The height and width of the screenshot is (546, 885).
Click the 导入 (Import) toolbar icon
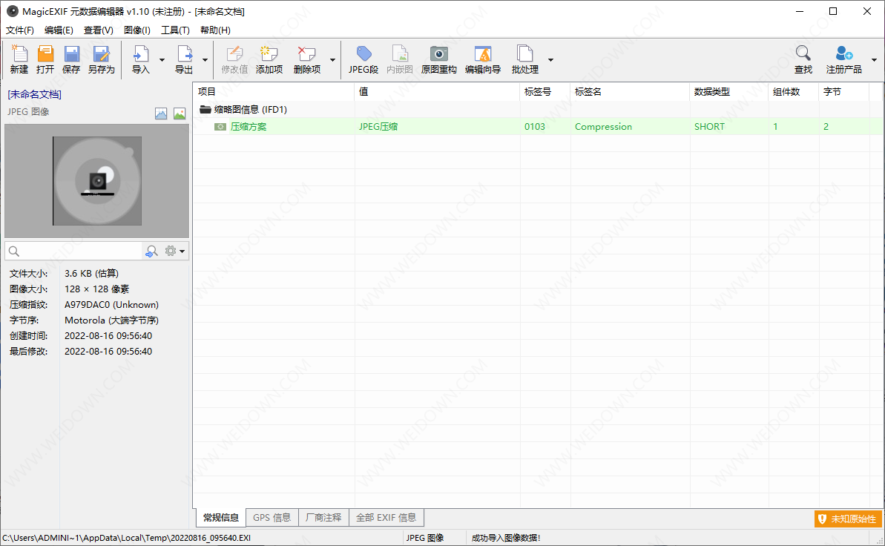140,53
